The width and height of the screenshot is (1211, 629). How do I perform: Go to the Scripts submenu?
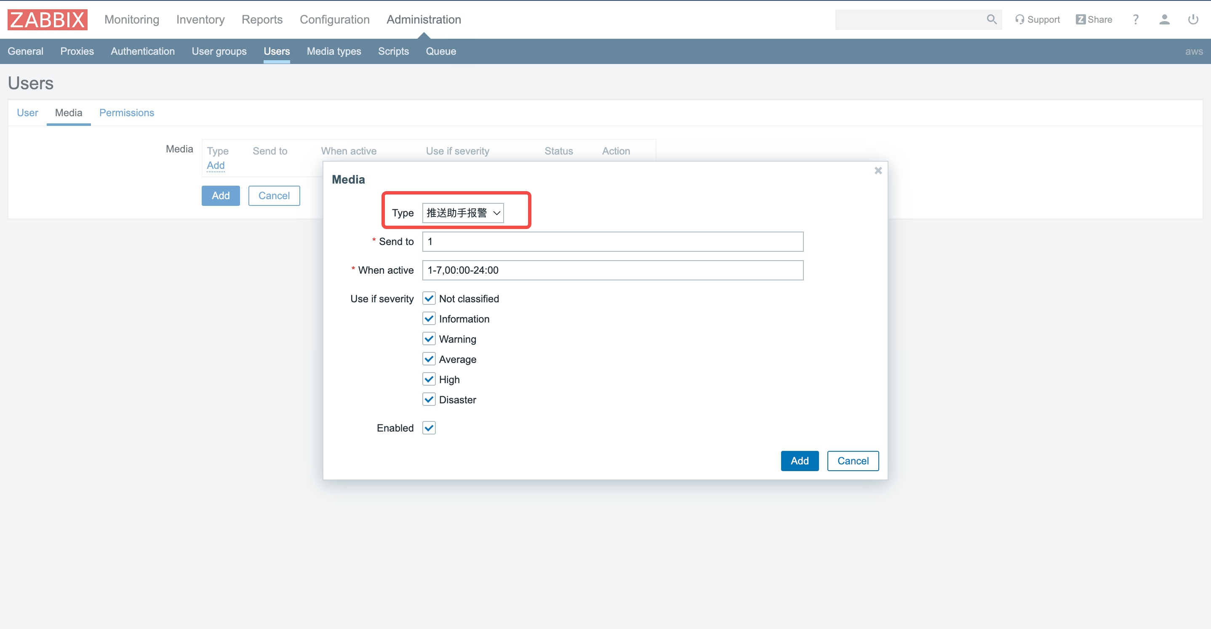(x=393, y=51)
